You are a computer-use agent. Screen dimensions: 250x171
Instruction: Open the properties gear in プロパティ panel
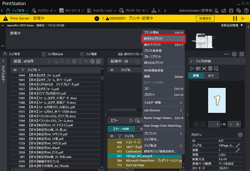click(x=240, y=135)
